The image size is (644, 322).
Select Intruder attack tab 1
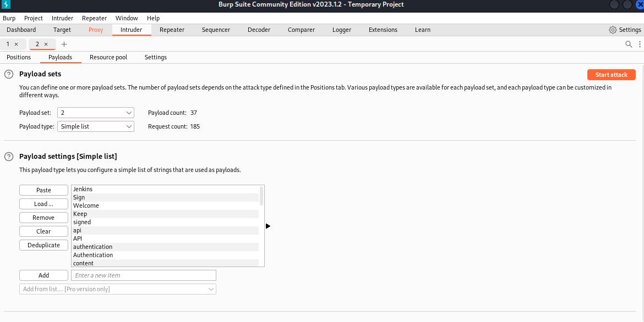coord(8,45)
